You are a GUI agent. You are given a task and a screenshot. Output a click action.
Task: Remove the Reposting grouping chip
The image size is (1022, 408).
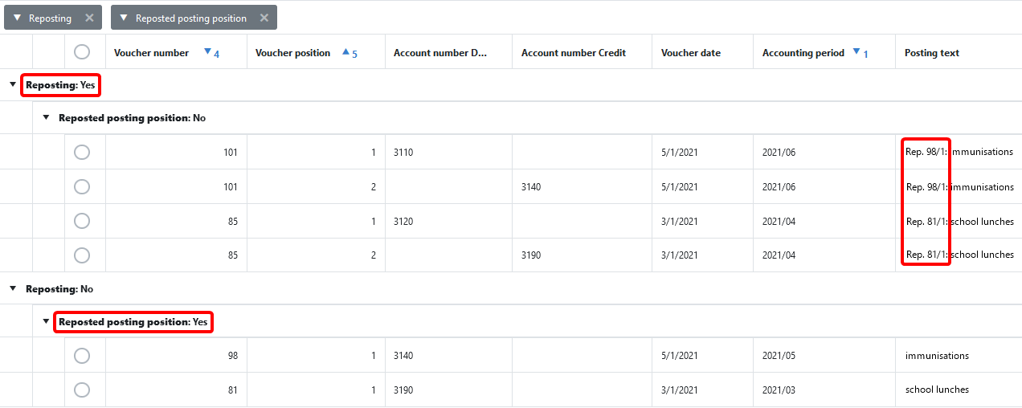[x=89, y=18]
